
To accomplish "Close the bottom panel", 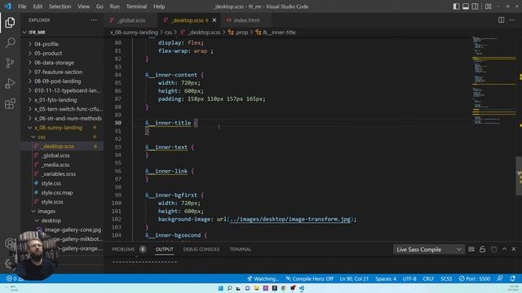I will coord(514,249).
